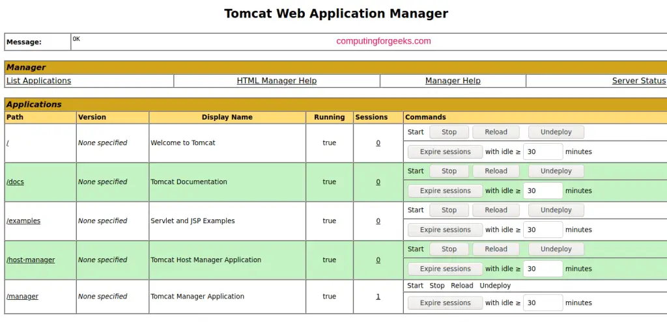
Task: Click the 'Tomcat Documentation' display name
Action: click(x=189, y=181)
